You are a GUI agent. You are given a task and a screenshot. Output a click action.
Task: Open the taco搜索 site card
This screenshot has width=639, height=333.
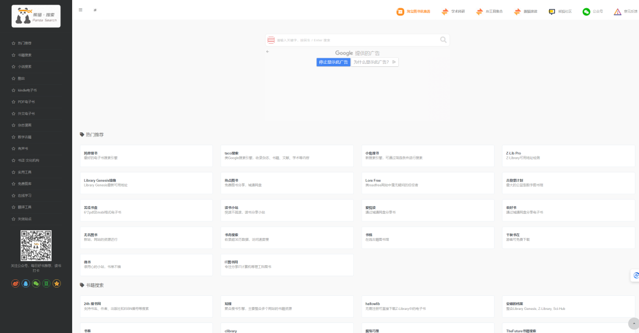click(287, 156)
